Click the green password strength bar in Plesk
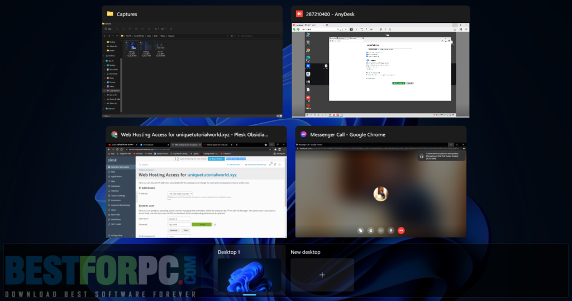The width and height of the screenshot is (572, 301). point(202,225)
